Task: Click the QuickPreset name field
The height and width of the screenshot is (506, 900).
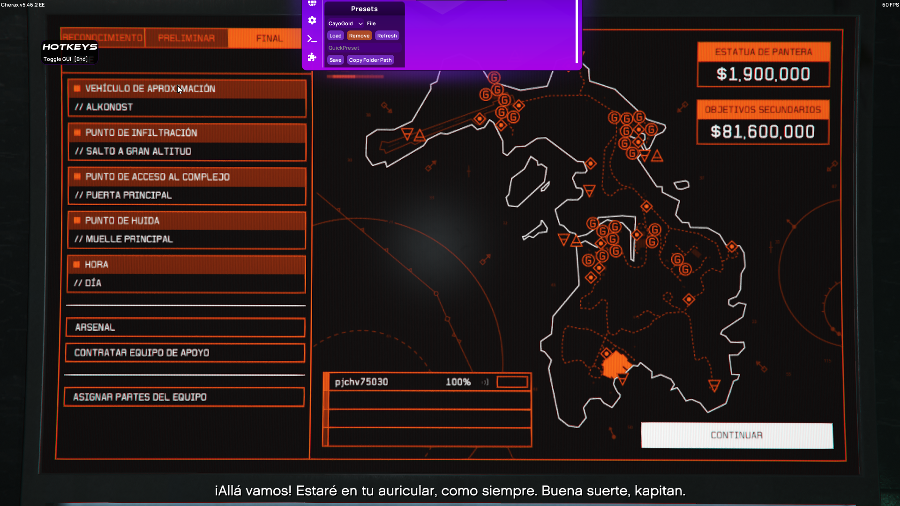Action: [x=365, y=48]
